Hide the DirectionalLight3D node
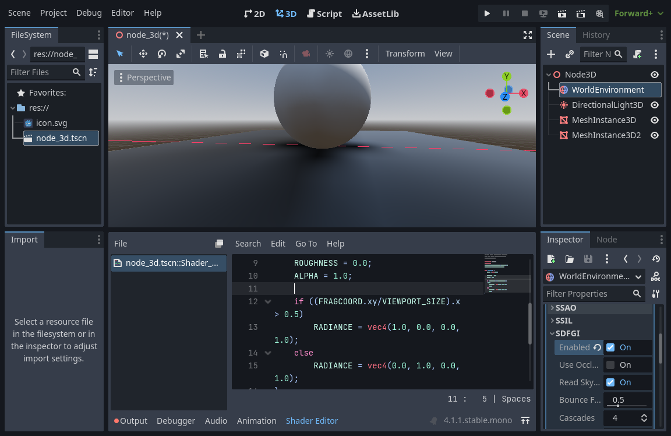671x436 pixels. pos(654,105)
